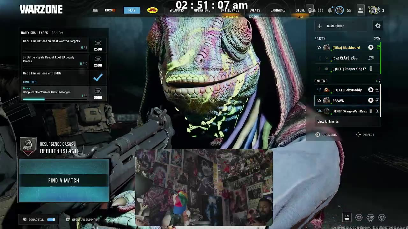The image size is (408, 229).
Task: Click the L3 button icon
Action: point(347,218)
